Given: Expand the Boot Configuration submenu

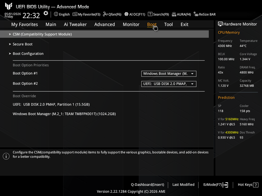Looking at the screenshot, I should pyautogui.click(x=28, y=54).
